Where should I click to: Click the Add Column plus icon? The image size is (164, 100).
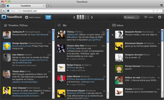pos(27,17)
